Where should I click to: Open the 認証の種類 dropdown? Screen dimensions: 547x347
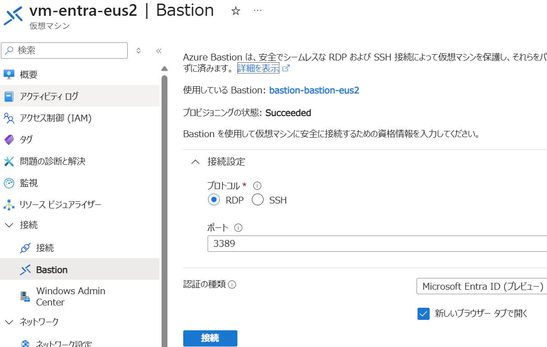point(482,287)
